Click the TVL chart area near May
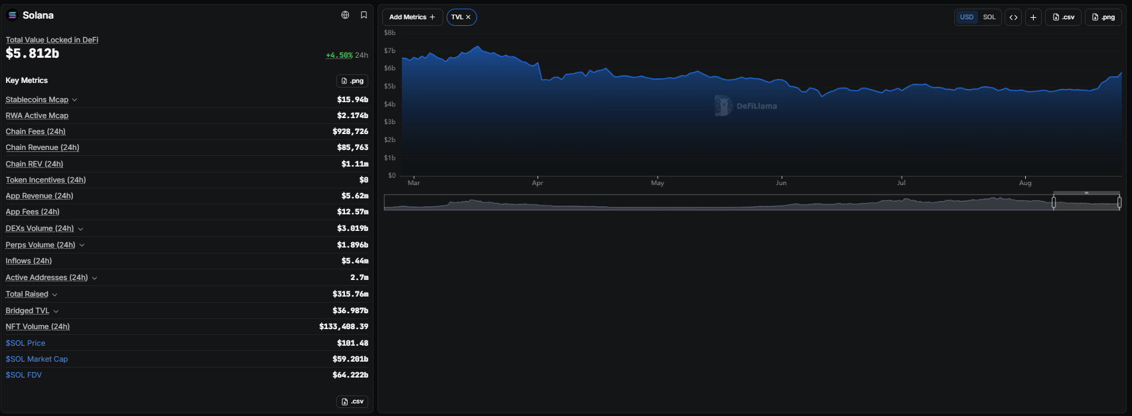The height and width of the screenshot is (416, 1132). pyautogui.click(x=658, y=126)
